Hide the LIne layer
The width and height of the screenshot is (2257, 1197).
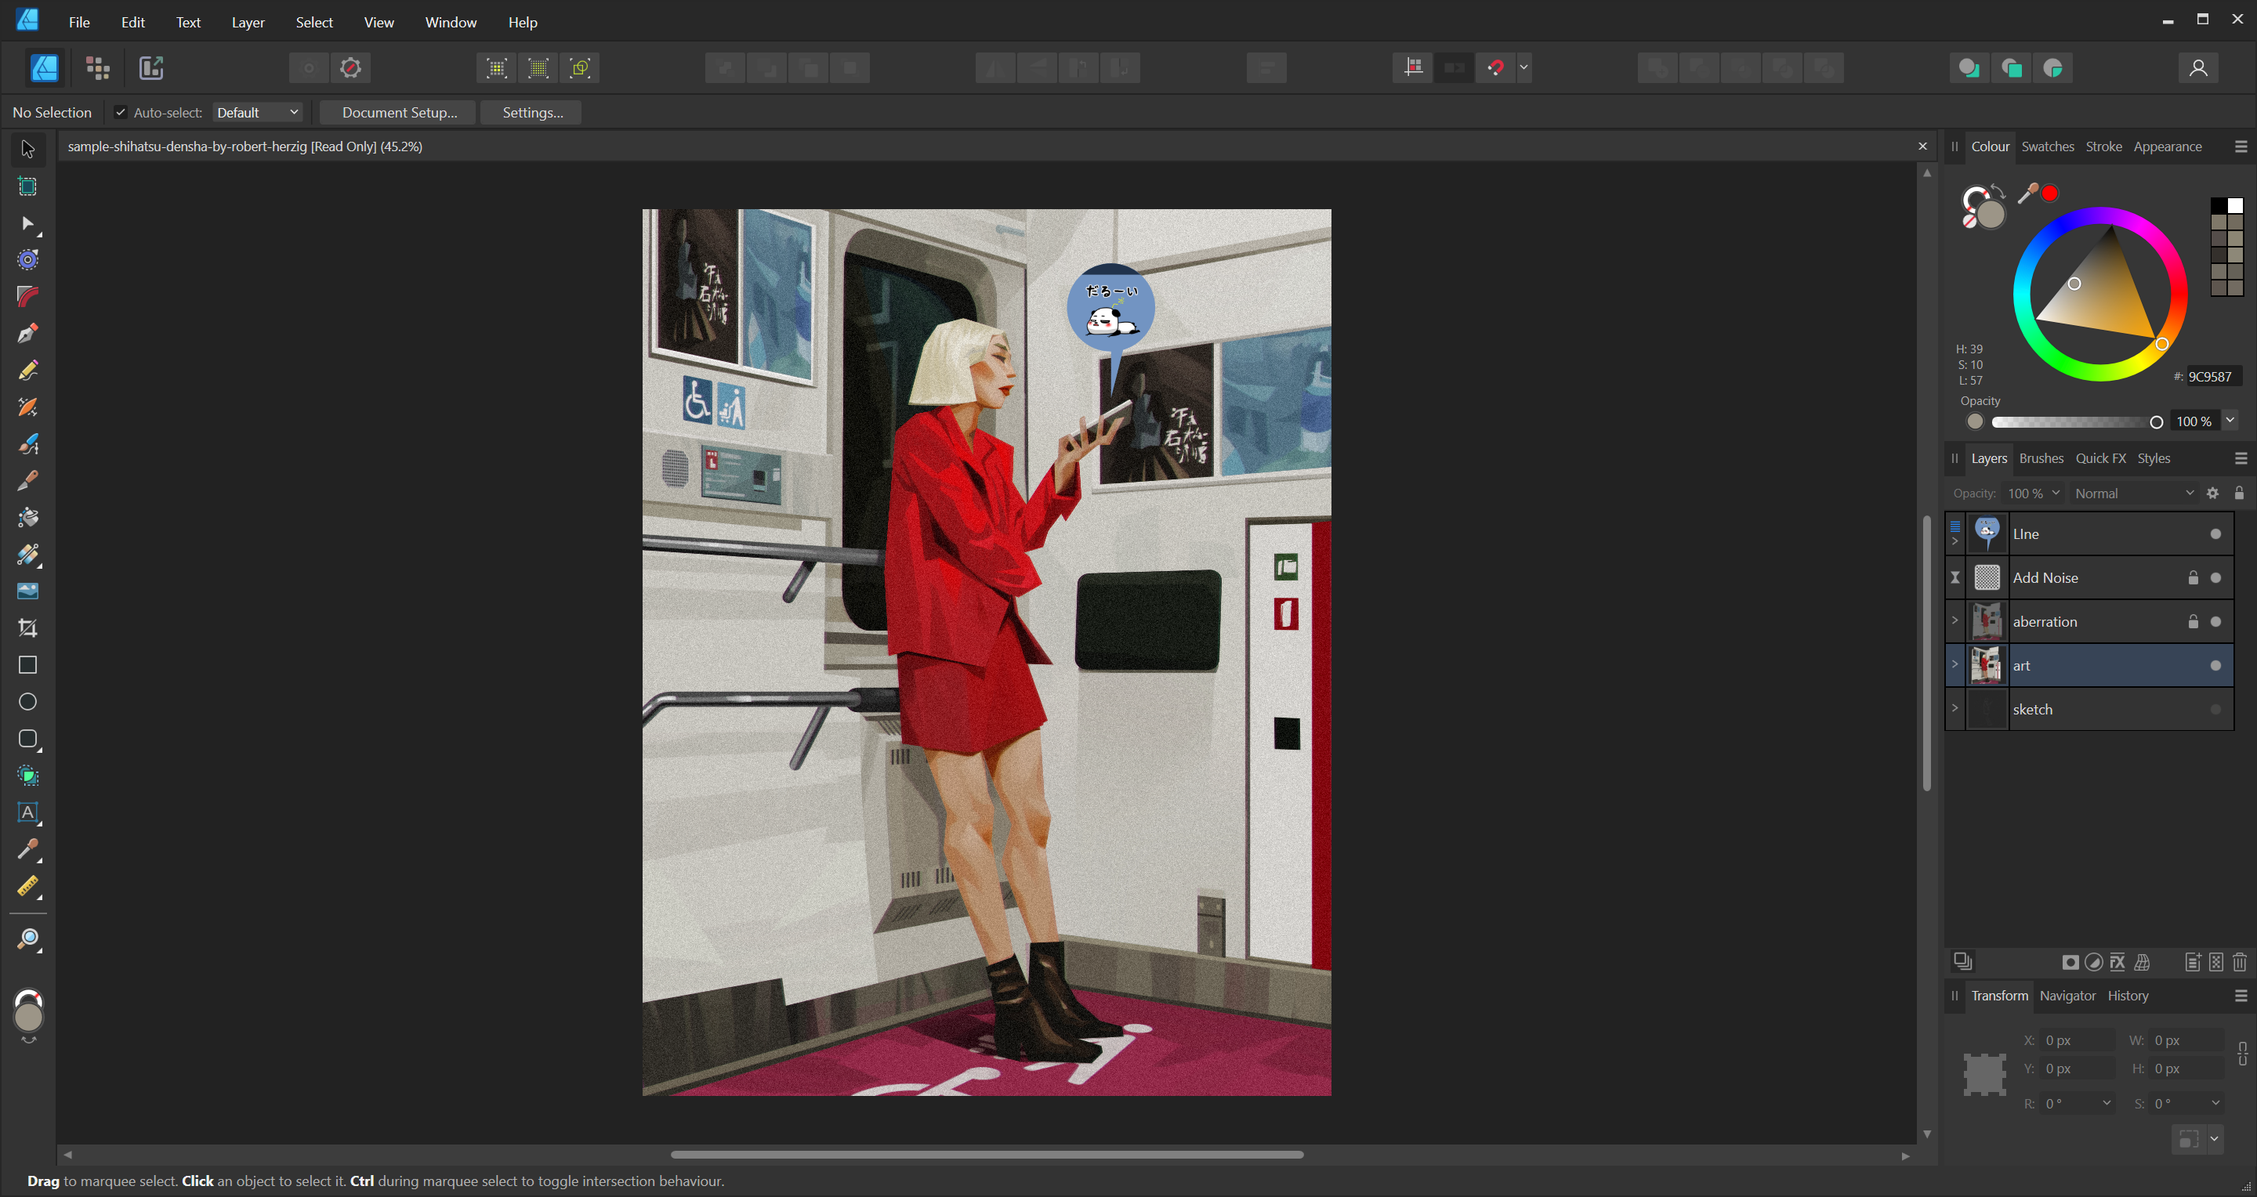(x=2215, y=534)
